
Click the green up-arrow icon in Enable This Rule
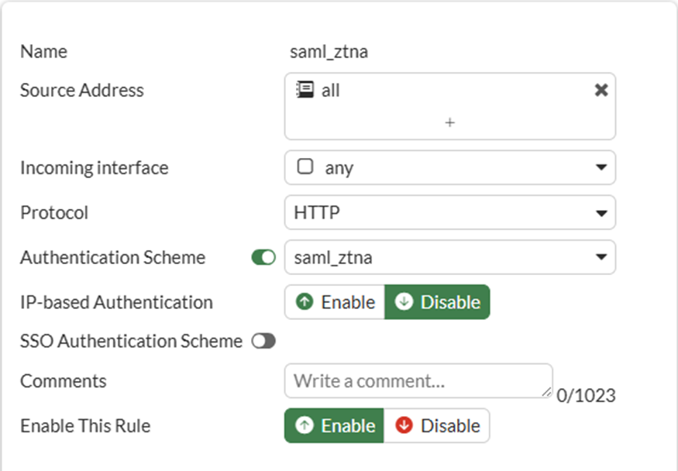pos(305,425)
